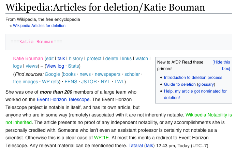This screenshot has height=153, width=235.
Task: Open Tataral's talk page link
Action: pyautogui.click(x=149, y=145)
